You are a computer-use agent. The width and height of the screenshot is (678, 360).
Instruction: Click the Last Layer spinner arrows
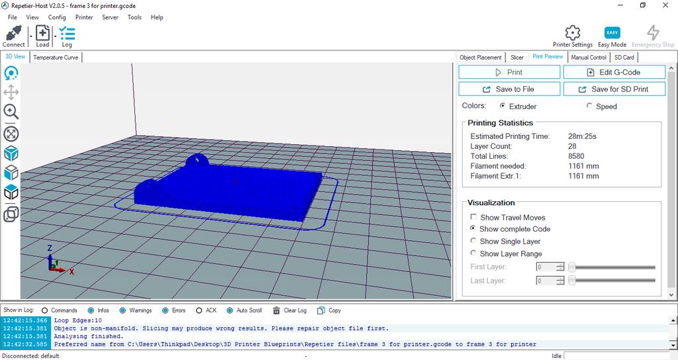(x=560, y=281)
